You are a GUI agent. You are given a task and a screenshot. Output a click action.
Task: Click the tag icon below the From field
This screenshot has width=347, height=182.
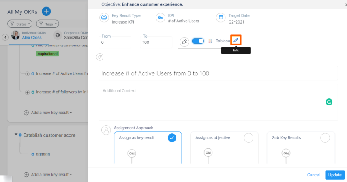100,57
